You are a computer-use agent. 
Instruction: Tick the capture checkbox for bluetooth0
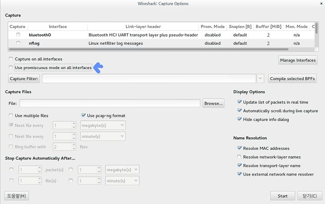[x=18, y=35]
